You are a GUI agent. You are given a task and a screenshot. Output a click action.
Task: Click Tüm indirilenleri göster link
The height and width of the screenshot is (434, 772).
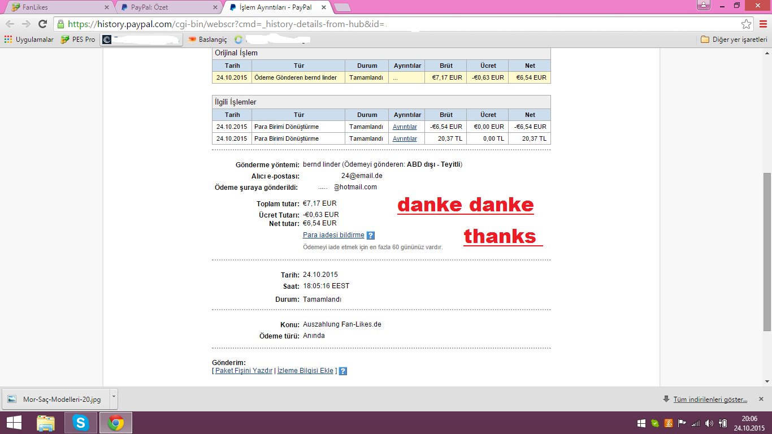710,400
